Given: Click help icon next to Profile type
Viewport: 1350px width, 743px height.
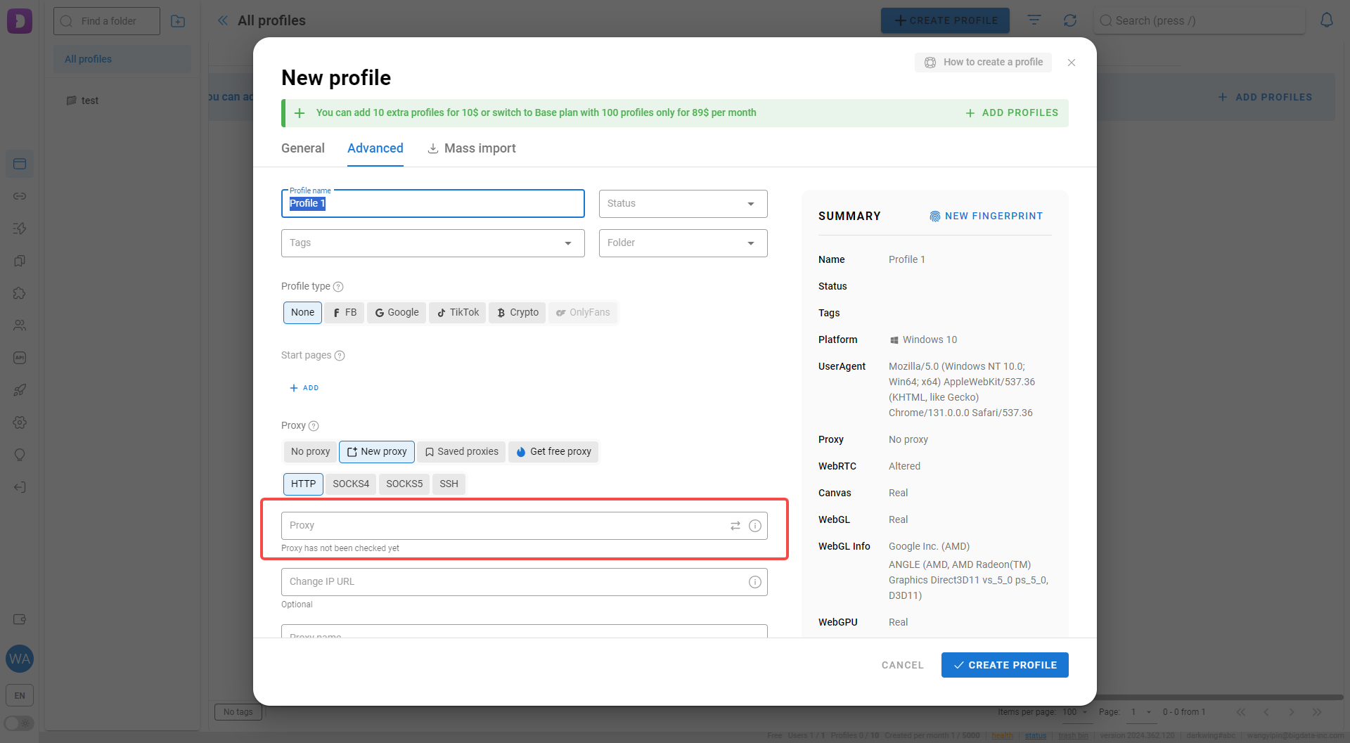Looking at the screenshot, I should pyautogui.click(x=338, y=287).
